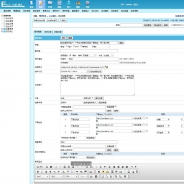Switch to the second form tab
Viewport: 184px width, 184px height.
(48, 32)
